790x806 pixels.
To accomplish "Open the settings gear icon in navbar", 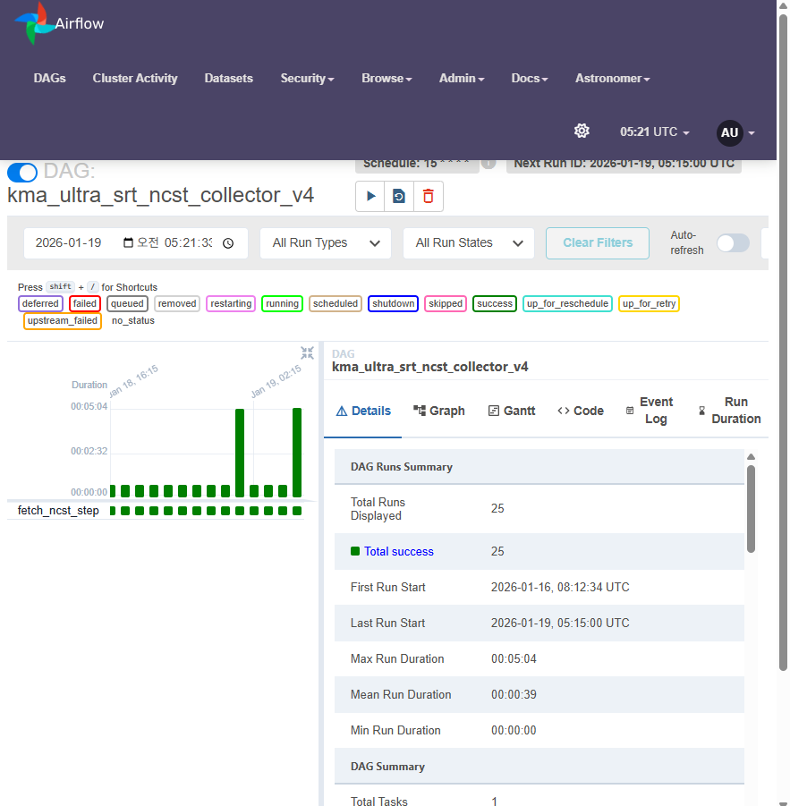I will pos(582,132).
